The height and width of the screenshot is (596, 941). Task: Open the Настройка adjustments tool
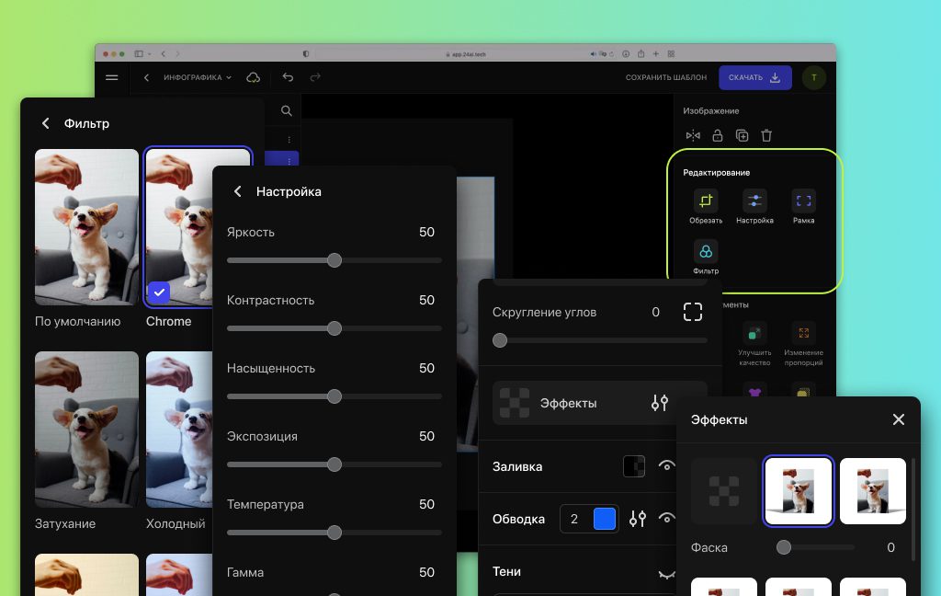tap(755, 207)
